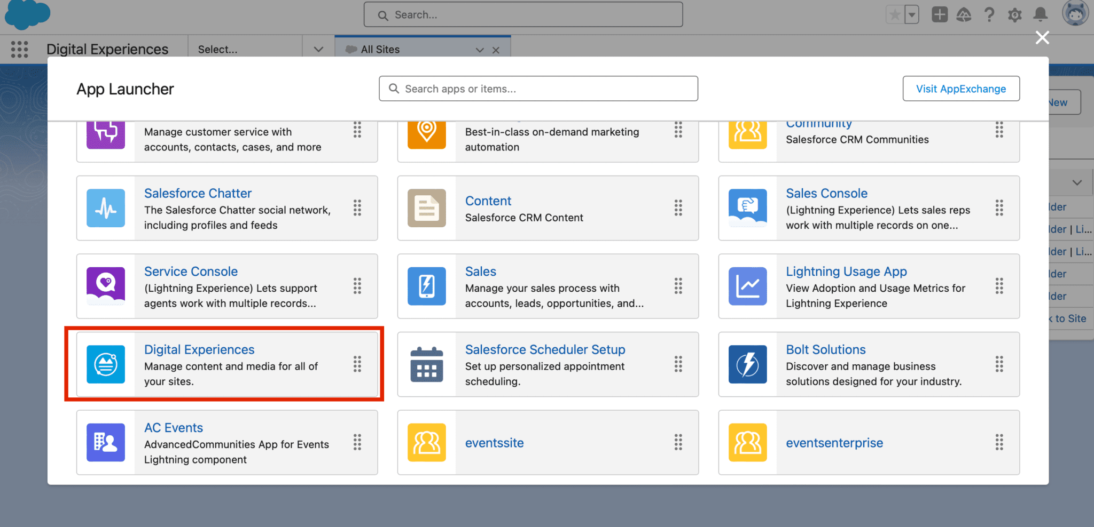Screen dimensions: 1094x527
Task: Click the Help question mark icon
Action: (x=989, y=14)
